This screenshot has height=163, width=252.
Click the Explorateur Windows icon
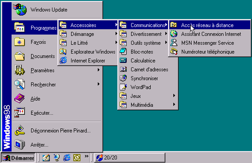(63, 51)
